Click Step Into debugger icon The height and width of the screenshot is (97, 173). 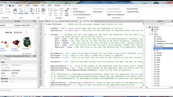pyautogui.click(x=50, y=10)
